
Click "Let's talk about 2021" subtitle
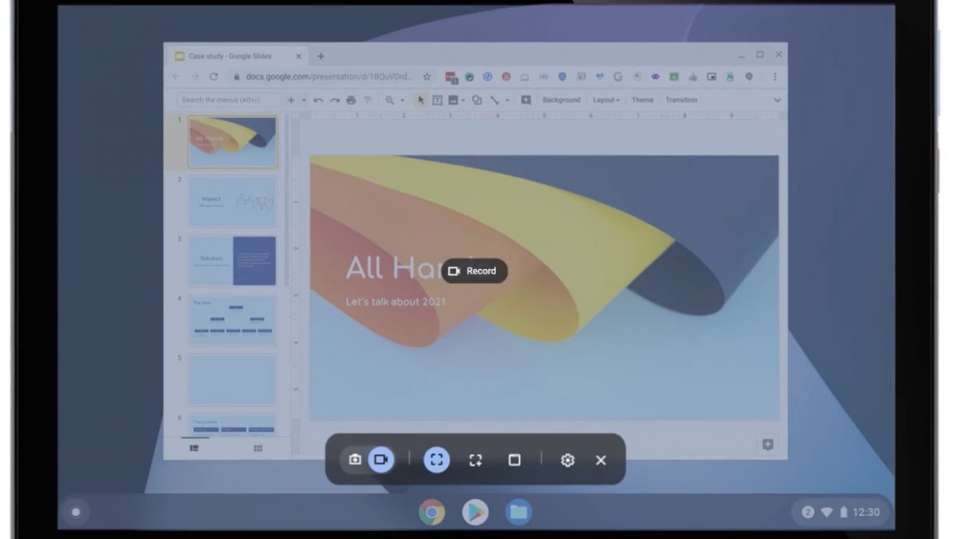coord(396,302)
